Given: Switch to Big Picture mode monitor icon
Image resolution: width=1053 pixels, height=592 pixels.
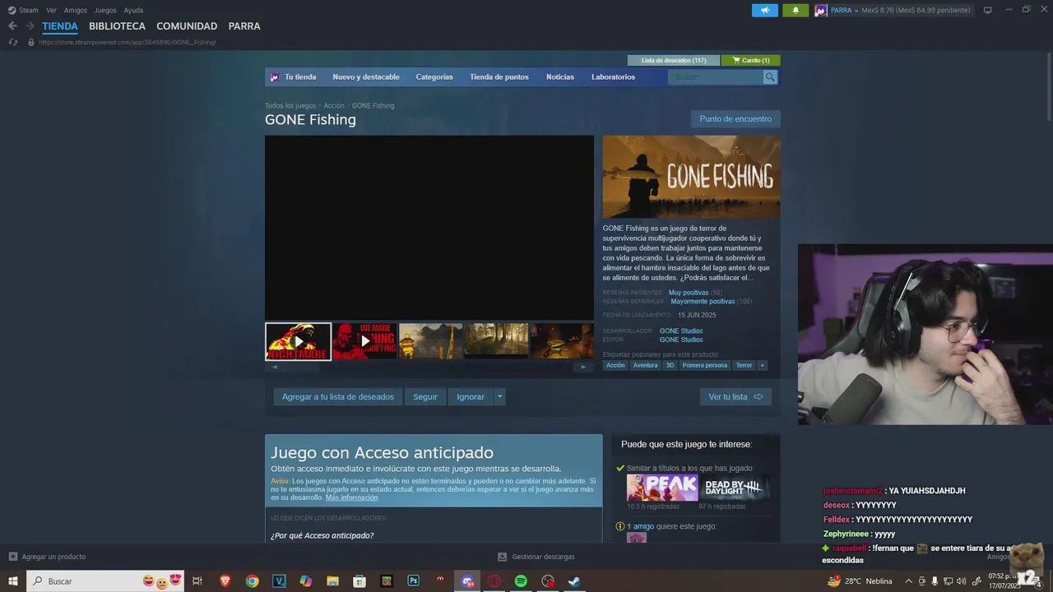Looking at the screenshot, I should click(987, 10).
